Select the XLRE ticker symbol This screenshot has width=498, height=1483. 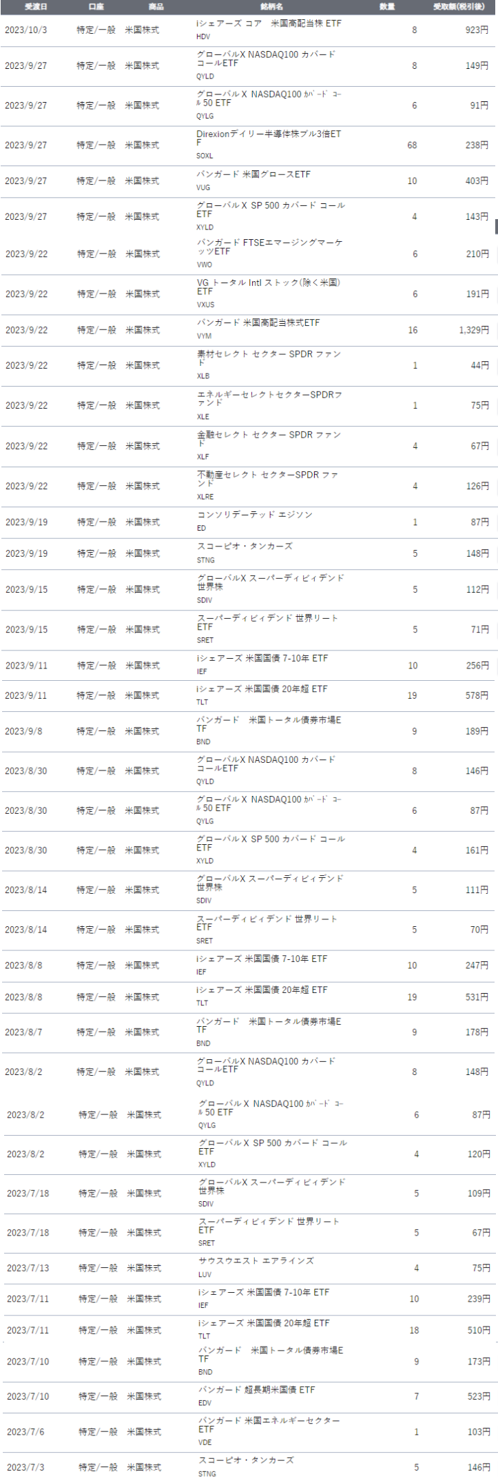205,496
